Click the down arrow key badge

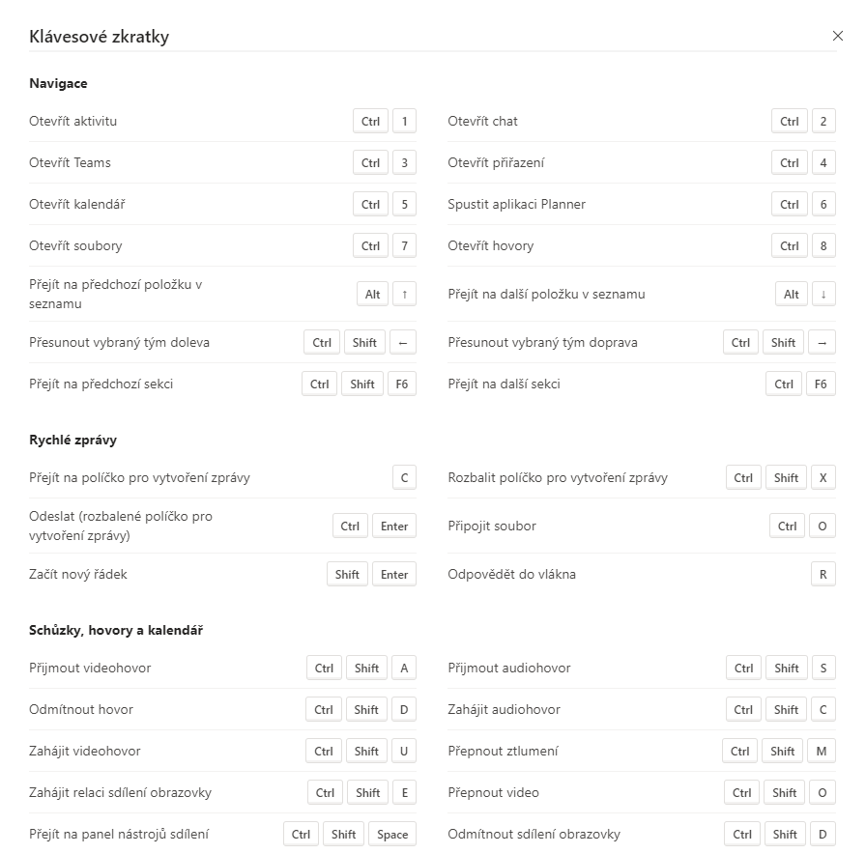pos(823,295)
